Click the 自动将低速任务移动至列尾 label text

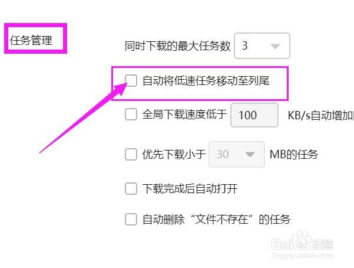pos(206,81)
